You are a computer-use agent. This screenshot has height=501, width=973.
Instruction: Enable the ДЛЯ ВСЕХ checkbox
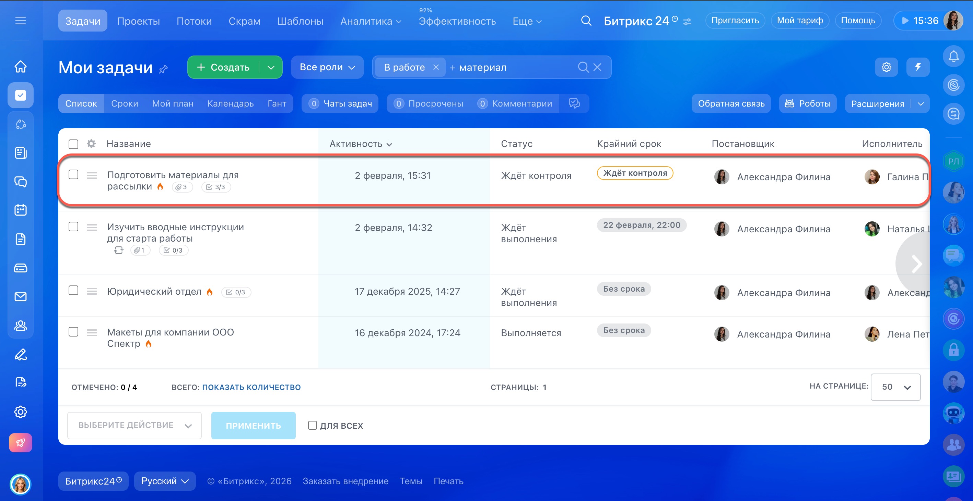click(312, 425)
